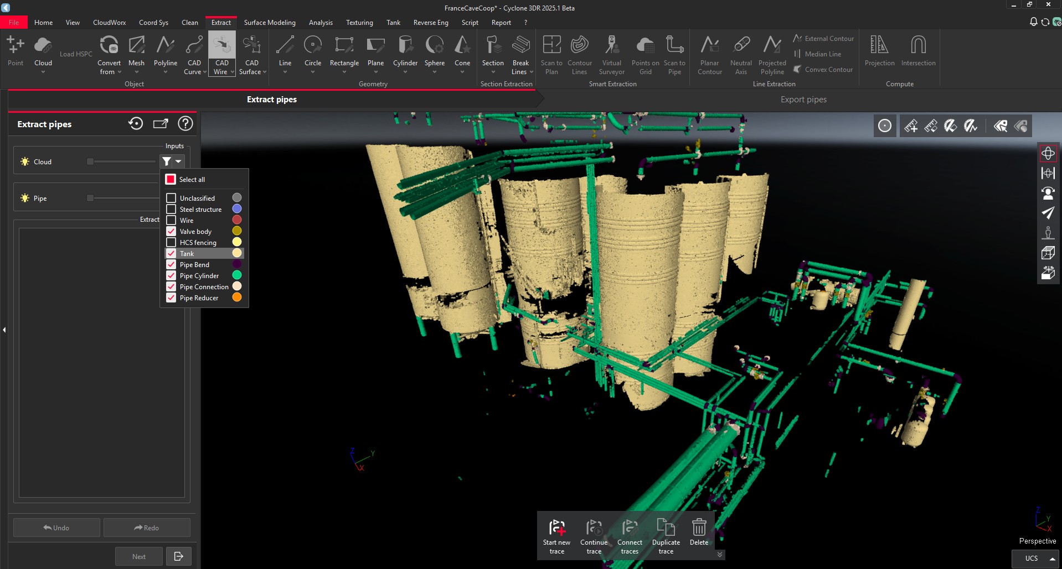Check the Select all option
1062x569 pixels.
tap(171, 179)
